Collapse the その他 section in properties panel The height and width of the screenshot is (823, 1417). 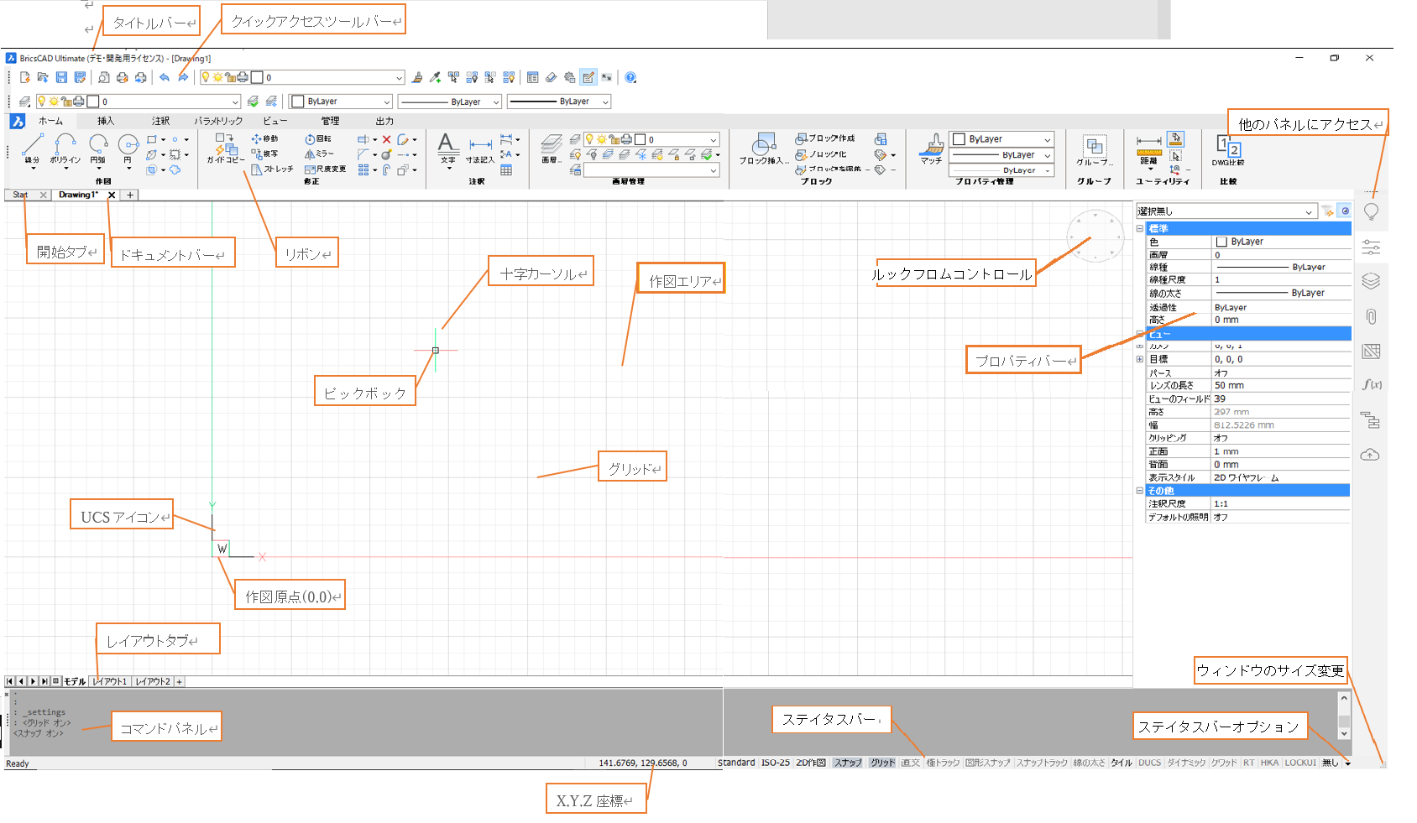(x=1140, y=491)
